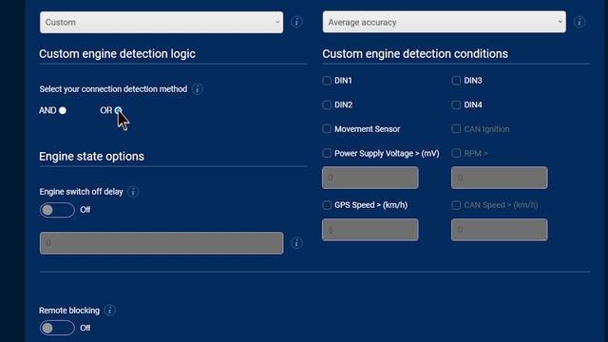Enable the DIN4 checkbox
The image size is (608, 342).
tap(456, 104)
